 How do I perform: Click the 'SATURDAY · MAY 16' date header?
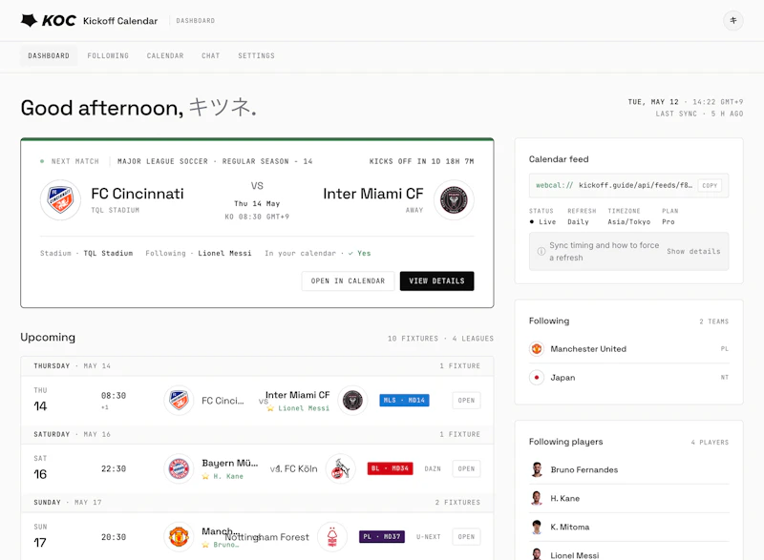point(73,434)
